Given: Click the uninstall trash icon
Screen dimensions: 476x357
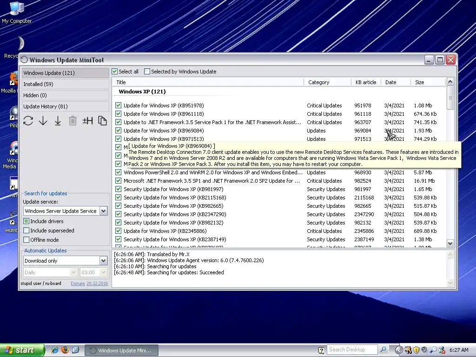Looking at the screenshot, I should [x=73, y=121].
